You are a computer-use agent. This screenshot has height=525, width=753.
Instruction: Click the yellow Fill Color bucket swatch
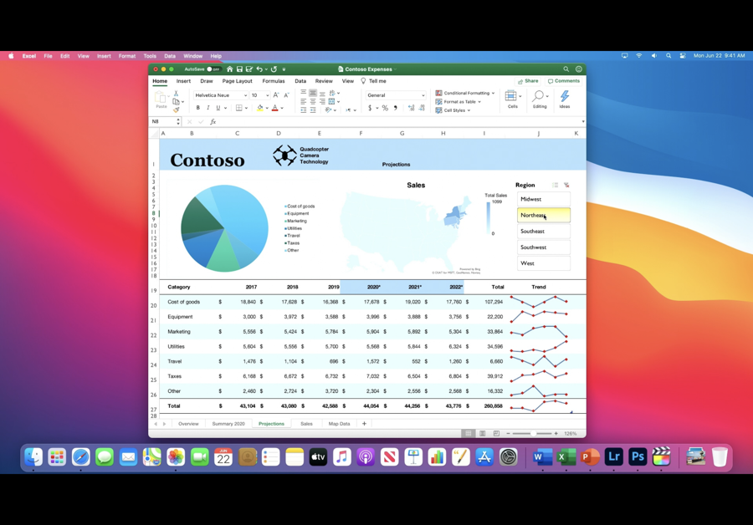coord(260,108)
